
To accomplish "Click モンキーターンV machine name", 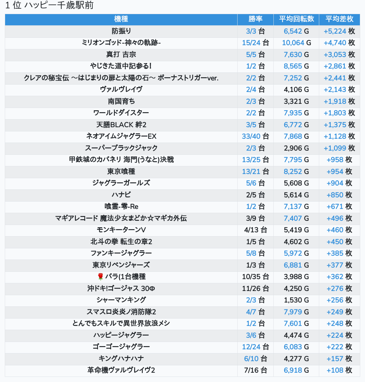I will pos(121,230).
